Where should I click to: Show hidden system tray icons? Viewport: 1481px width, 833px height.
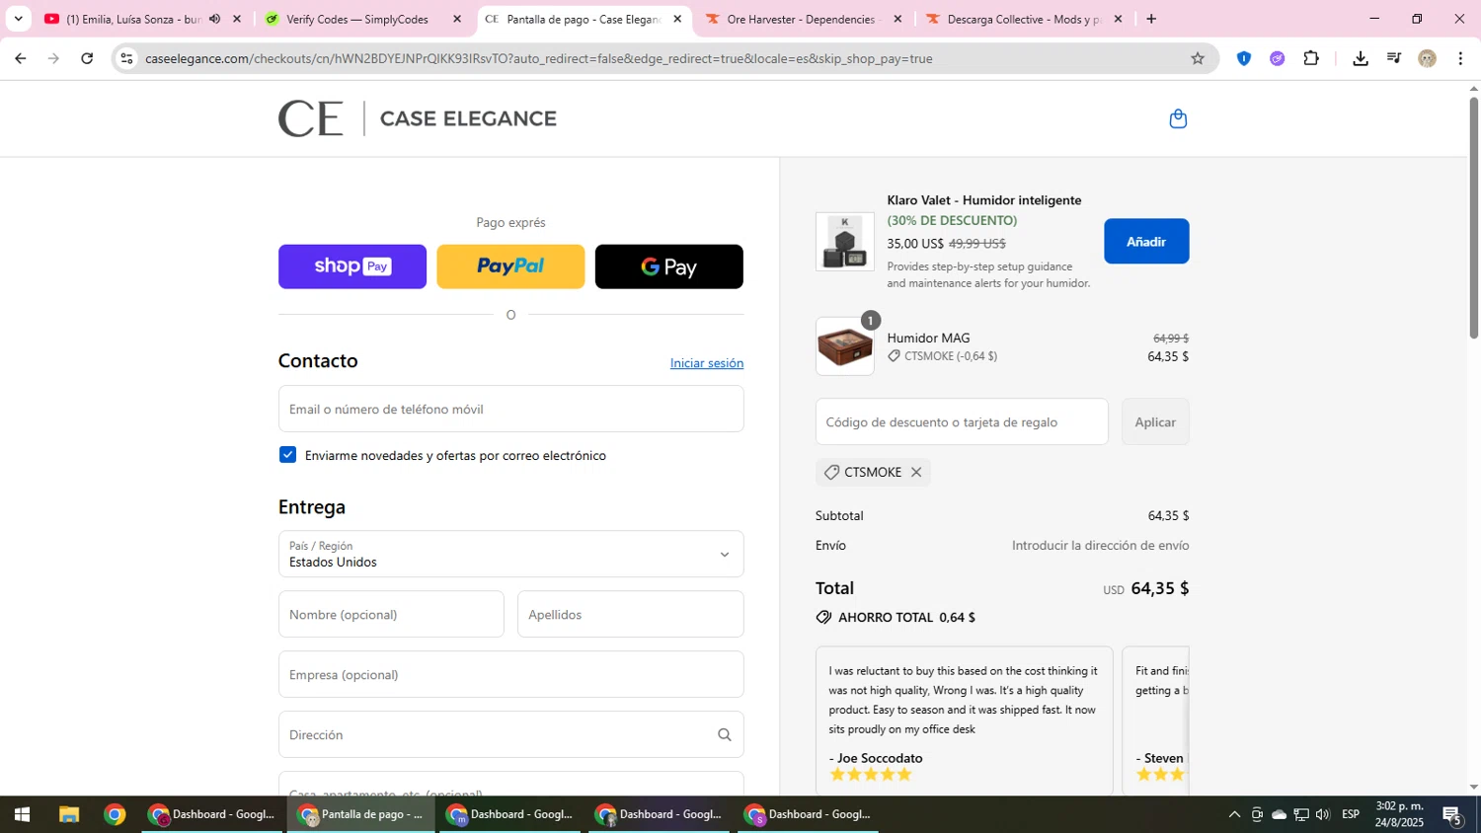1234,814
